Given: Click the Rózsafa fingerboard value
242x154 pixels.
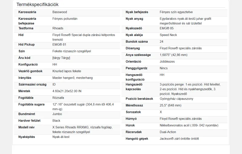Looking at the screenshot, I should click(59, 98).
